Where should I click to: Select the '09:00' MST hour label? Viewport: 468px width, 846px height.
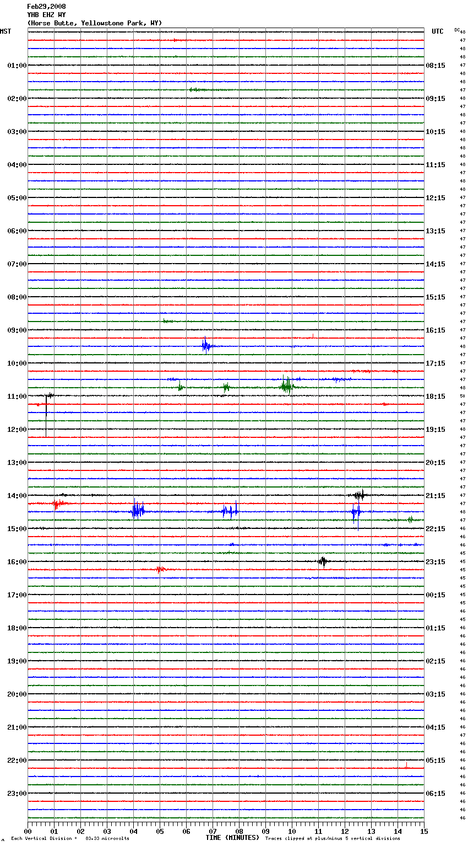[17, 330]
